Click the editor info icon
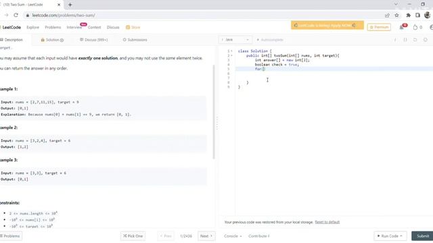433x243 pixels. 395,40
